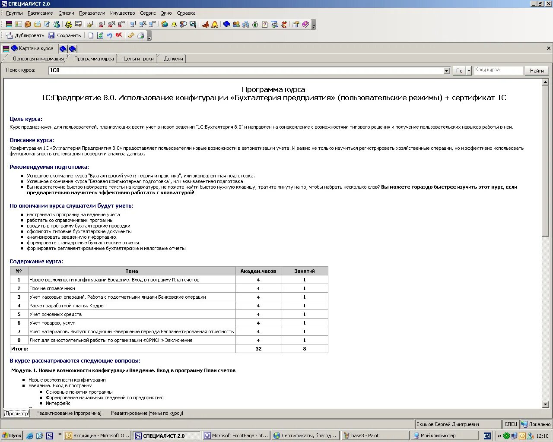553x442 pixels.
Task: Open the Расписание menu
Action: click(x=40, y=13)
